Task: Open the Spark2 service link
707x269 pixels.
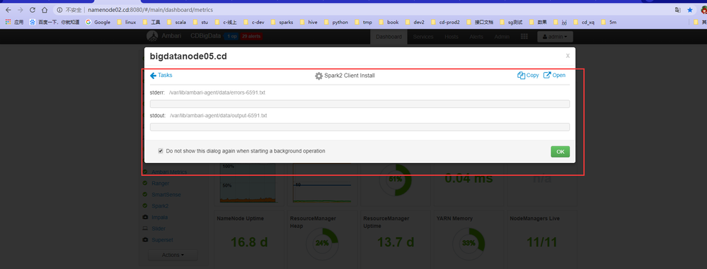Action: tap(160, 205)
